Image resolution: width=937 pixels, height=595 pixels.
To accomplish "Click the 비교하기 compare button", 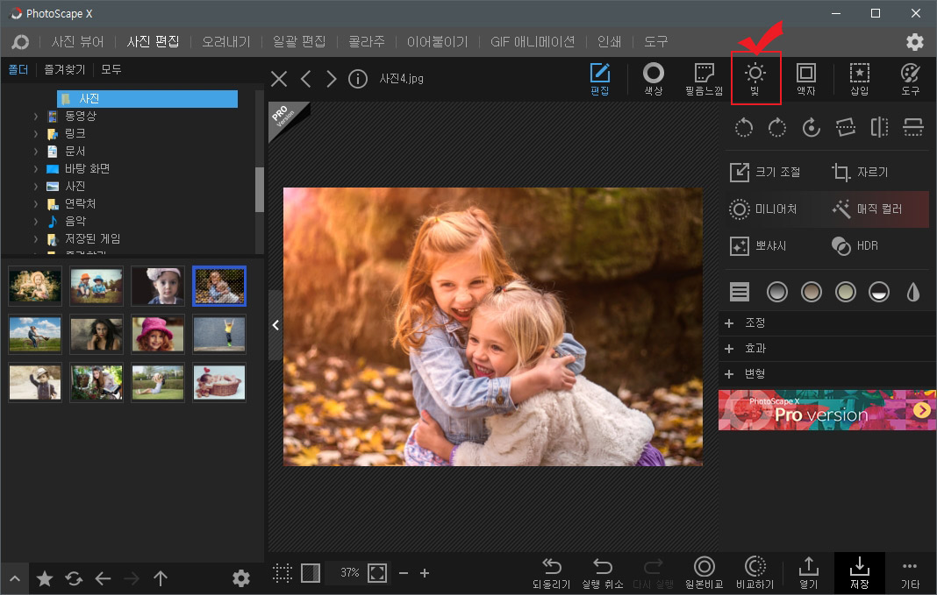I will (x=755, y=573).
